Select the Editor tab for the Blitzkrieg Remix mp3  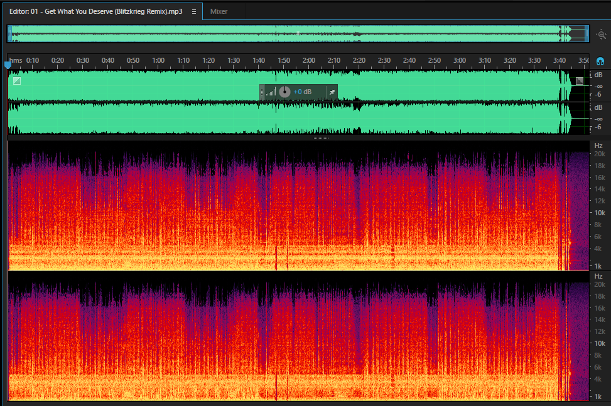[x=96, y=11]
